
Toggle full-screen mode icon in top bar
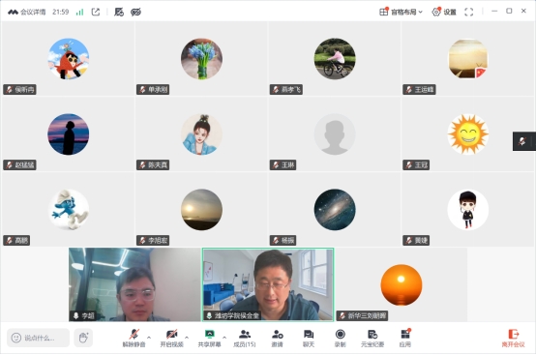(469, 12)
